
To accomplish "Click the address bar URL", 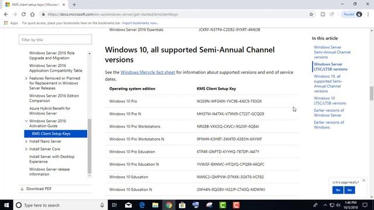I will [x=113, y=14].
